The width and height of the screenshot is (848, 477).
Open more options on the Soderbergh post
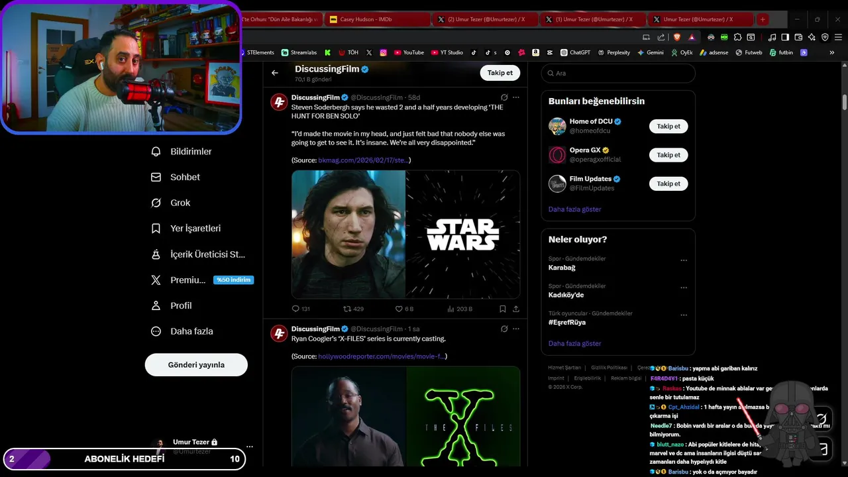pos(516,97)
